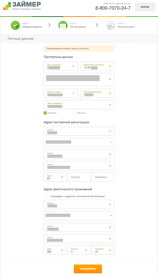Screen dimensions: 158x276
Task: Open region dropdown under permanent registration address
Action: point(79,142)
